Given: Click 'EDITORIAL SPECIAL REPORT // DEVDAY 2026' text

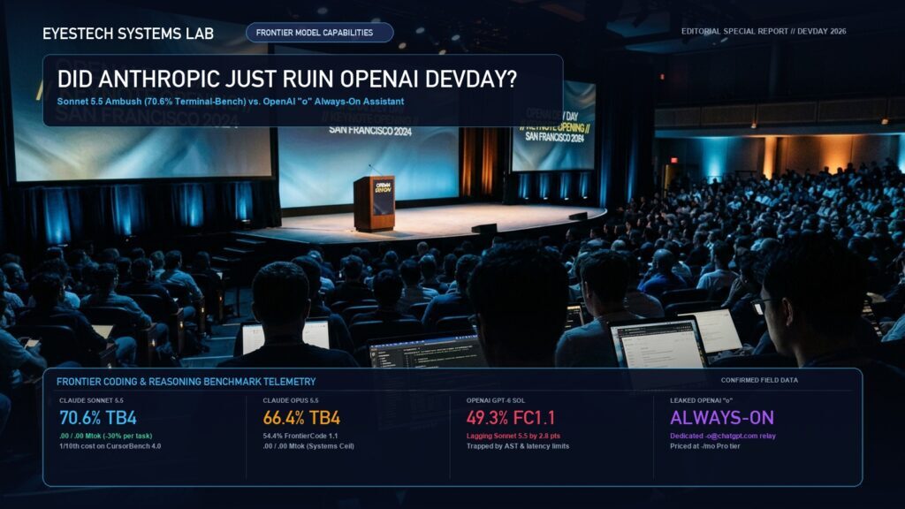Looking at the screenshot, I should [x=764, y=31].
